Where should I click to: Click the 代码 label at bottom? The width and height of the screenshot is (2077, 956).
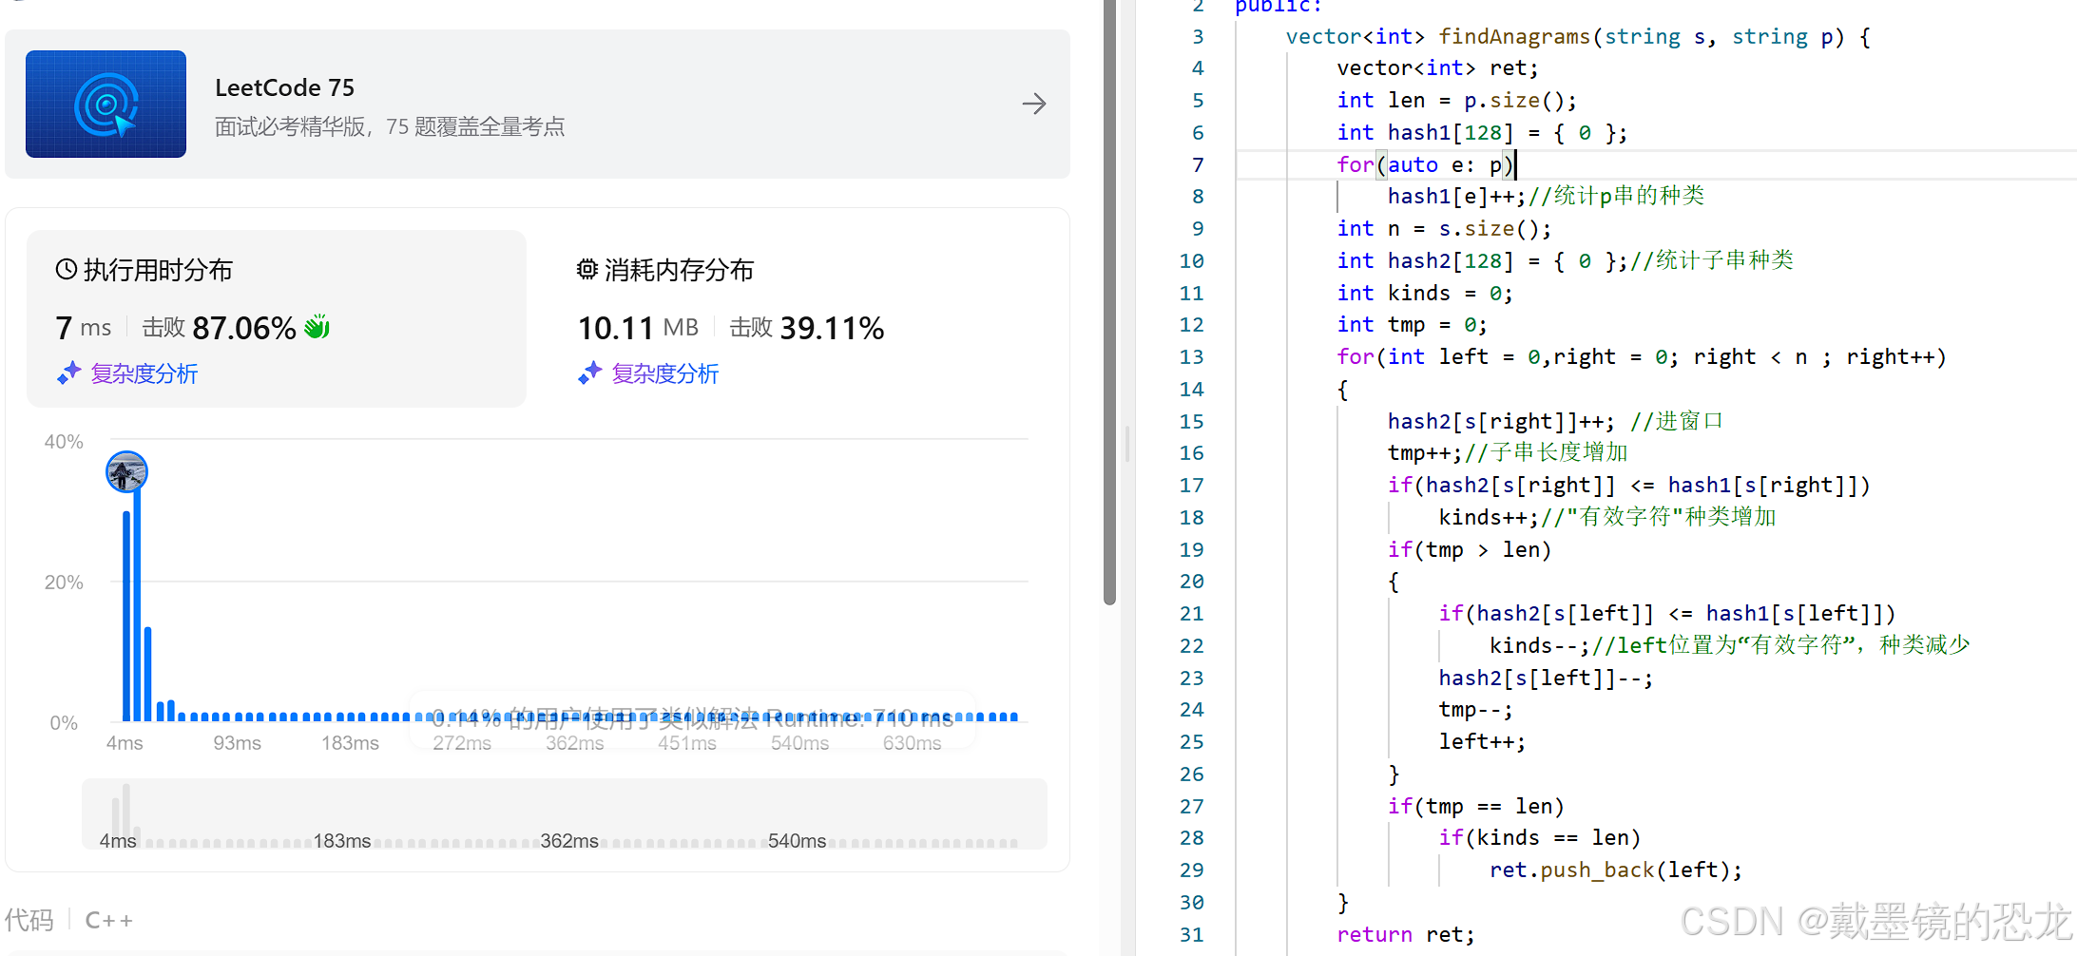coord(29,920)
